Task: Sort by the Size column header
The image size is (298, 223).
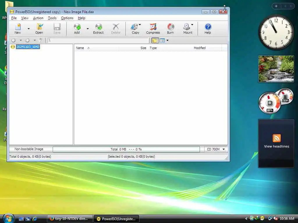Action: (x=133, y=48)
